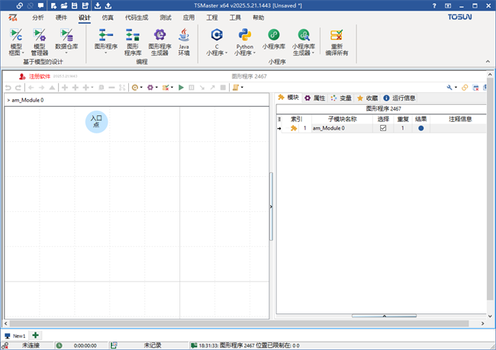Click the blue 结果 status dot
The image size is (496, 350).
(420, 129)
